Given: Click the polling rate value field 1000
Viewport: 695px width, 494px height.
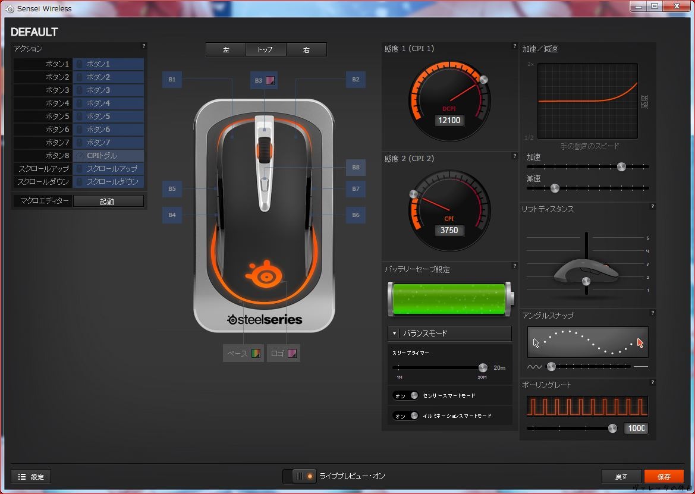Looking at the screenshot, I should (x=636, y=428).
